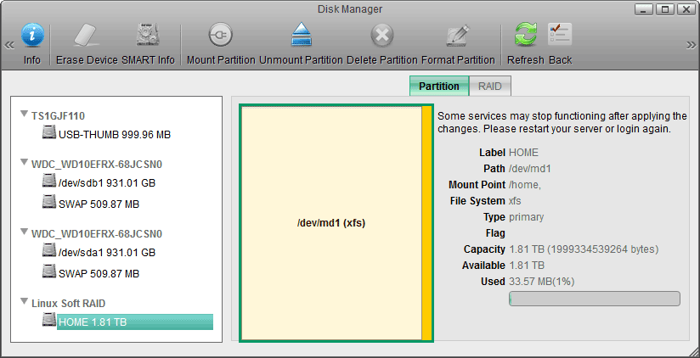Refresh the disk list
The image size is (700, 358).
click(x=526, y=36)
